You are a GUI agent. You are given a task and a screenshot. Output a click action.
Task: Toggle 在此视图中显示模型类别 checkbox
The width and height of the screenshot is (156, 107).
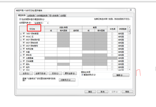click(x=20, y=19)
